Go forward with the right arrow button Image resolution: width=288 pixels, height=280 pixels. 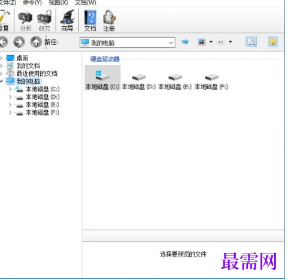[19, 42]
